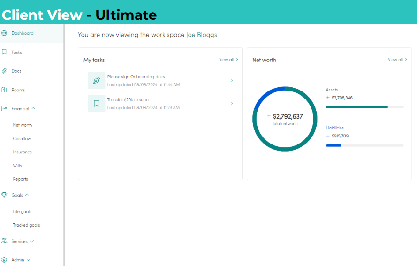417x266 pixels.
Task: Open Tasks via bookmark icon
Action: [4, 52]
